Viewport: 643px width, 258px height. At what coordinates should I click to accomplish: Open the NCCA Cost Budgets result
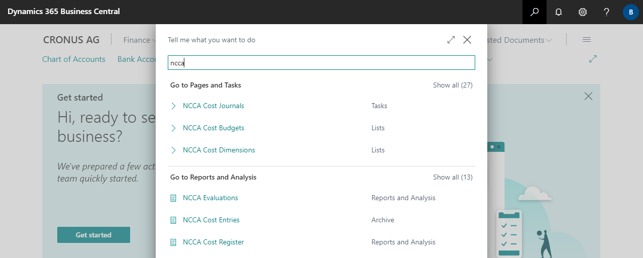[x=213, y=128]
